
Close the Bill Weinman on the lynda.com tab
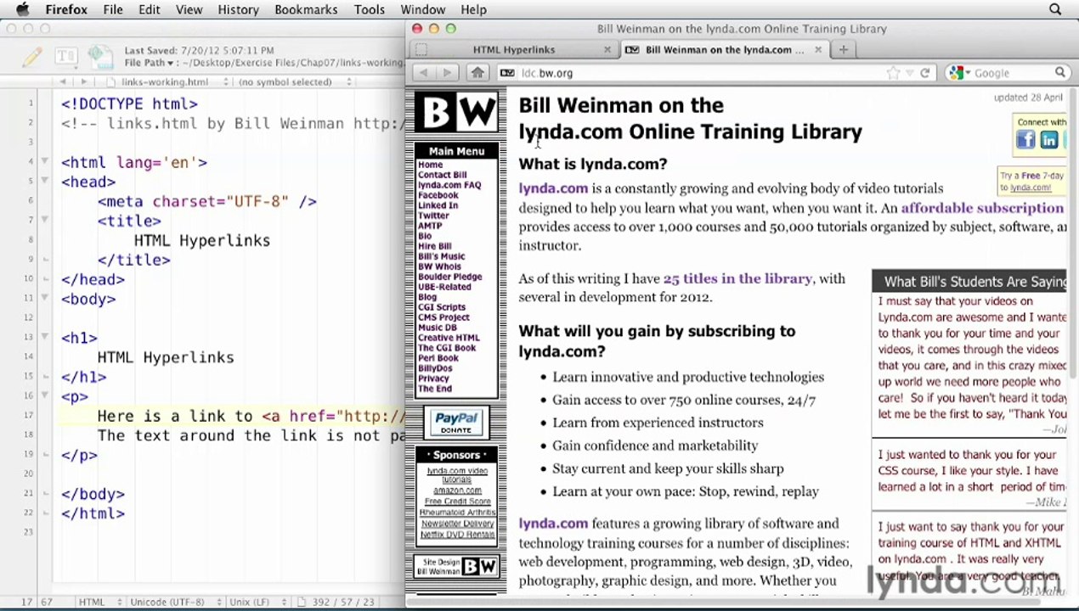(x=818, y=50)
